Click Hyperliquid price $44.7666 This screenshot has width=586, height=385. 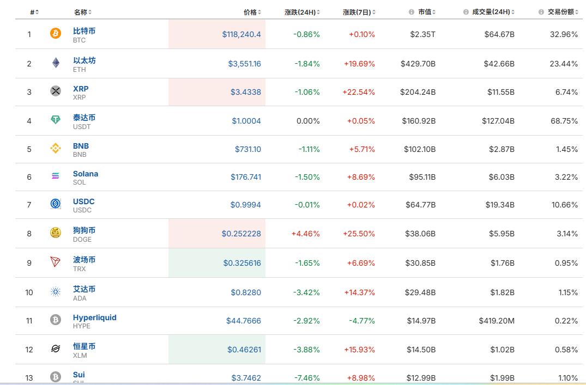click(x=243, y=320)
